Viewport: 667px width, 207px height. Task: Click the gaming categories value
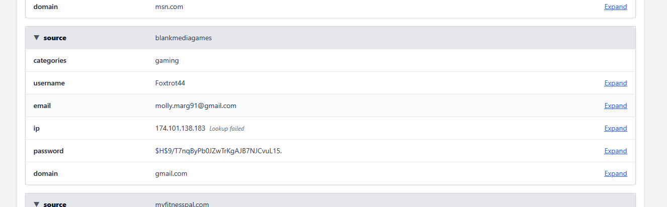click(167, 61)
